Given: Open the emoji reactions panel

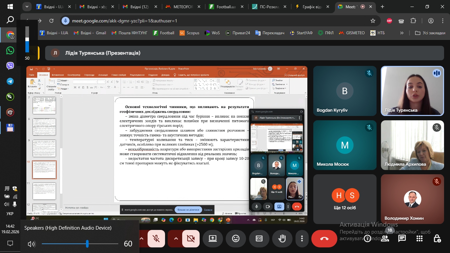Looking at the screenshot, I should pyautogui.click(x=236, y=239).
